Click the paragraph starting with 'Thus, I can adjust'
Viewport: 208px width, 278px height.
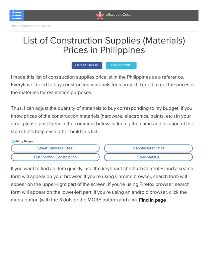pos(102,120)
